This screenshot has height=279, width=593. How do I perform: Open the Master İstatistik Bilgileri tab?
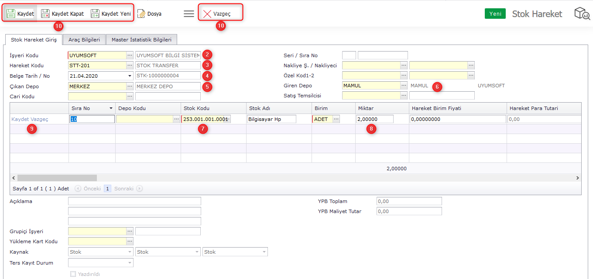pyautogui.click(x=141, y=40)
